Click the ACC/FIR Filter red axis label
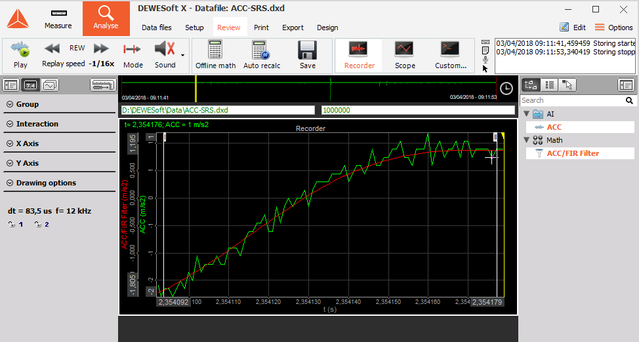Screen dimensions: 639x342 [x=124, y=214]
